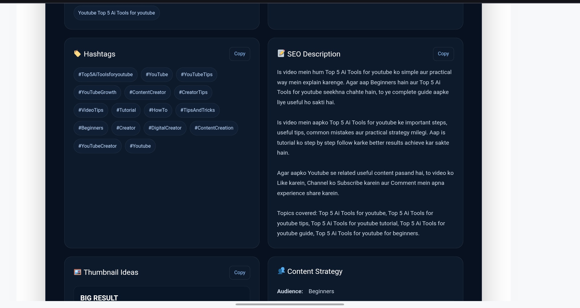Screen dimensions: 580x308
Task: Click the Hashtags tag icon
Action: [77, 53]
